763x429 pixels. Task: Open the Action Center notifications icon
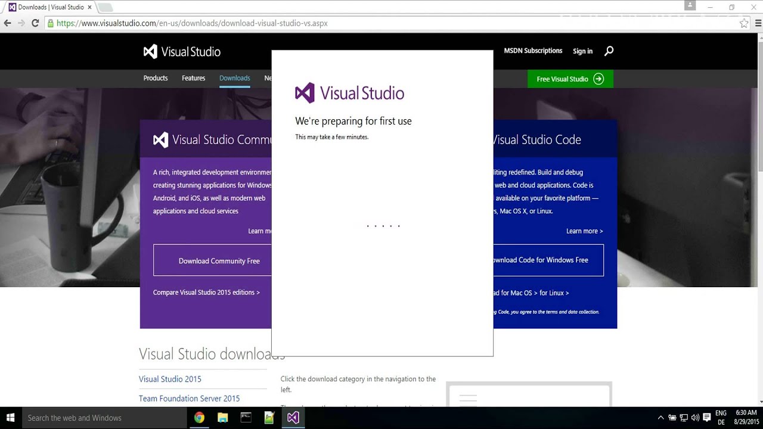707,418
